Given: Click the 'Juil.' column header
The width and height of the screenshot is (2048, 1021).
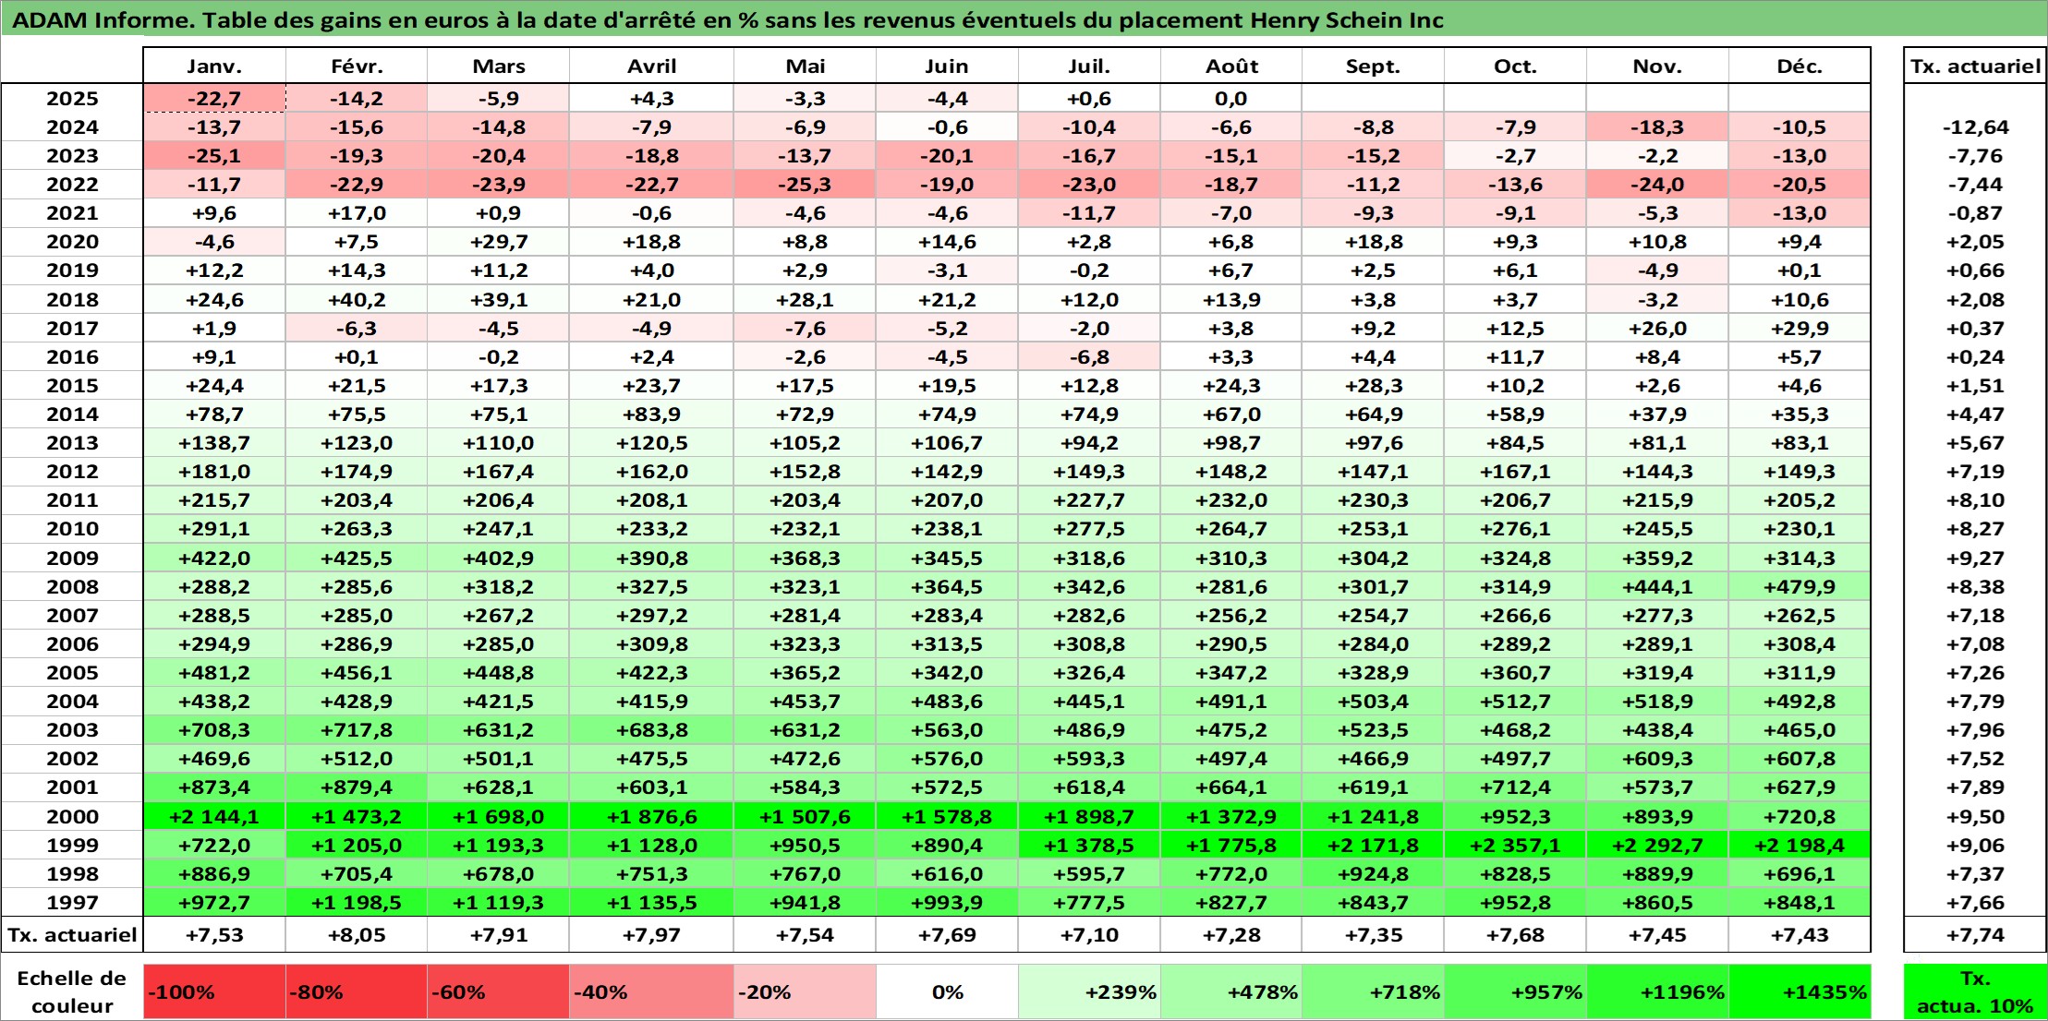Looking at the screenshot, I should (1089, 66).
